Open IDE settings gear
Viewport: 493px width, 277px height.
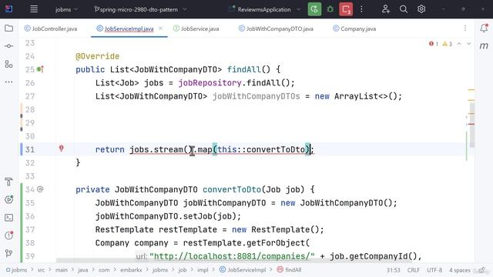click(421, 9)
